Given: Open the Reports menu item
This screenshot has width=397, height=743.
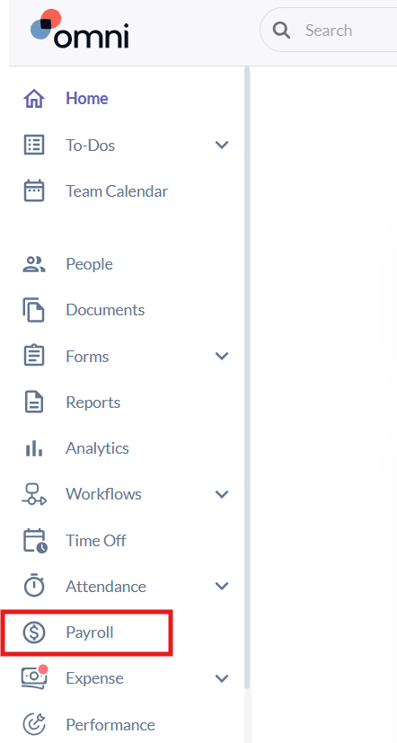Looking at the screenshot, I should [x=93, y=402].
